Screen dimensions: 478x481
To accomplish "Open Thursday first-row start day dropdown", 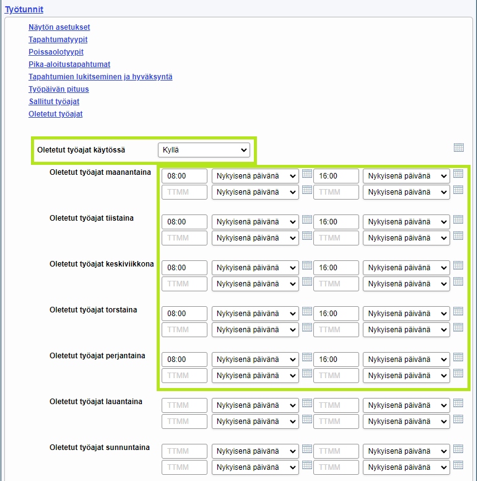I will (255, 314).
